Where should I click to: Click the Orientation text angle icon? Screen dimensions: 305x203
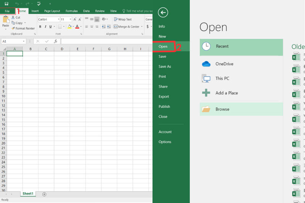pos(104,19)
